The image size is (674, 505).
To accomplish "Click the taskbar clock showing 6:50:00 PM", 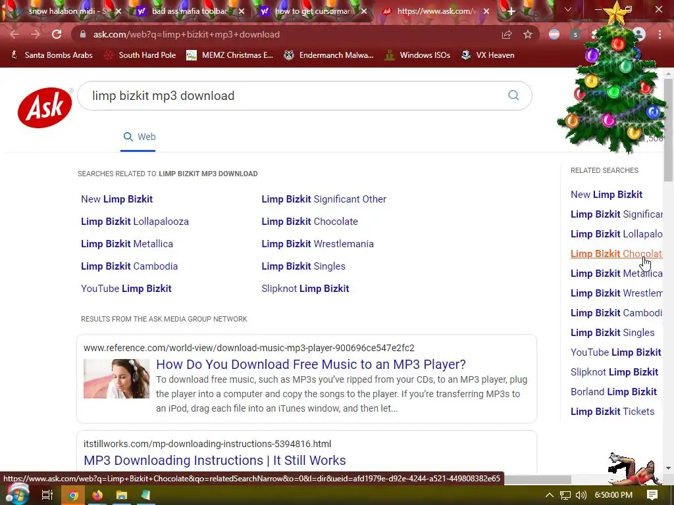I will tap(613, 495).
